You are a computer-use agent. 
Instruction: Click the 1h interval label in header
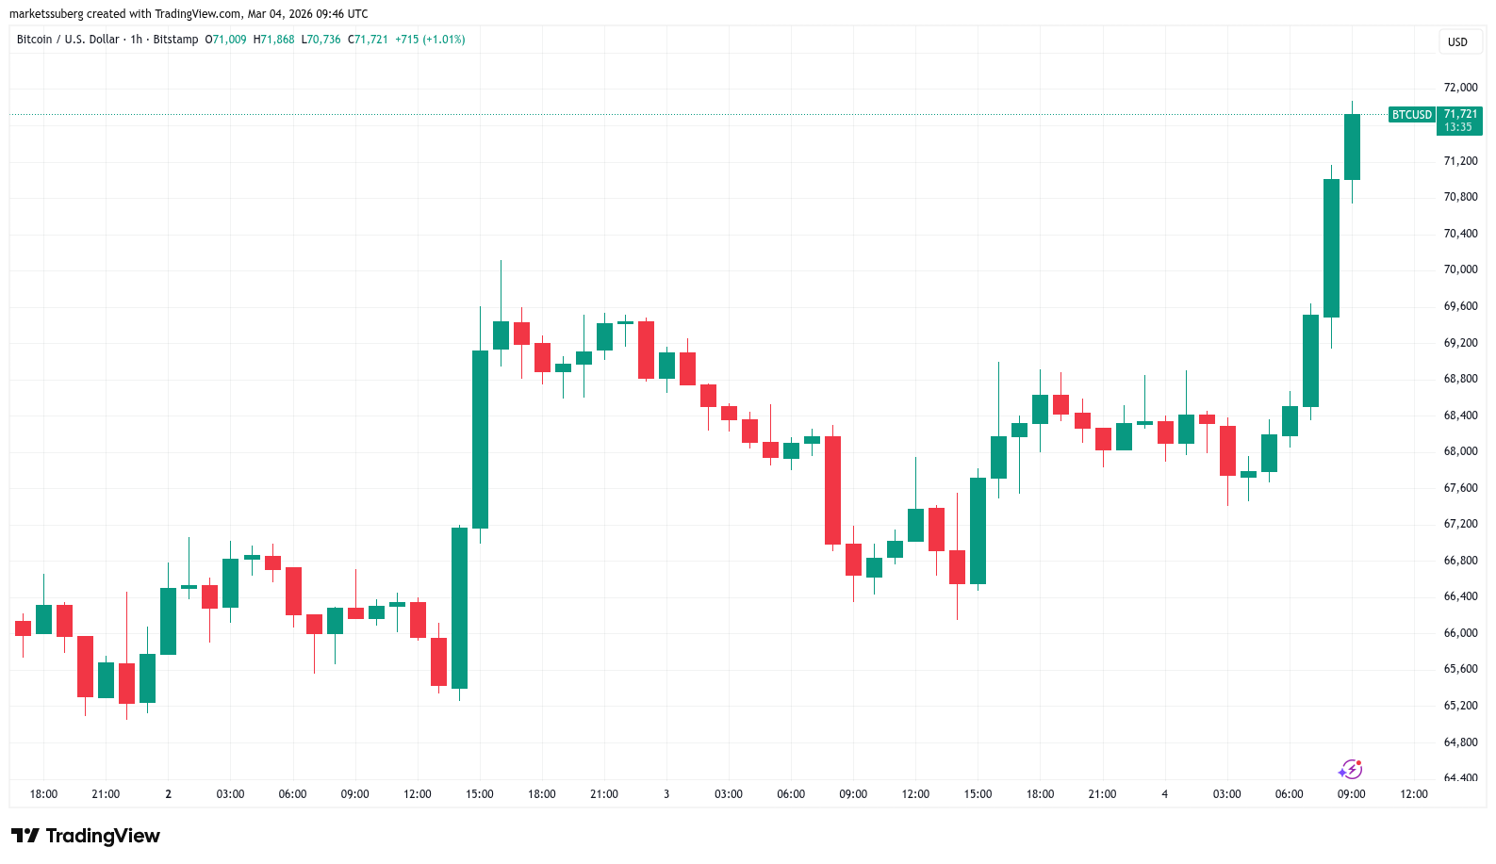137,40
